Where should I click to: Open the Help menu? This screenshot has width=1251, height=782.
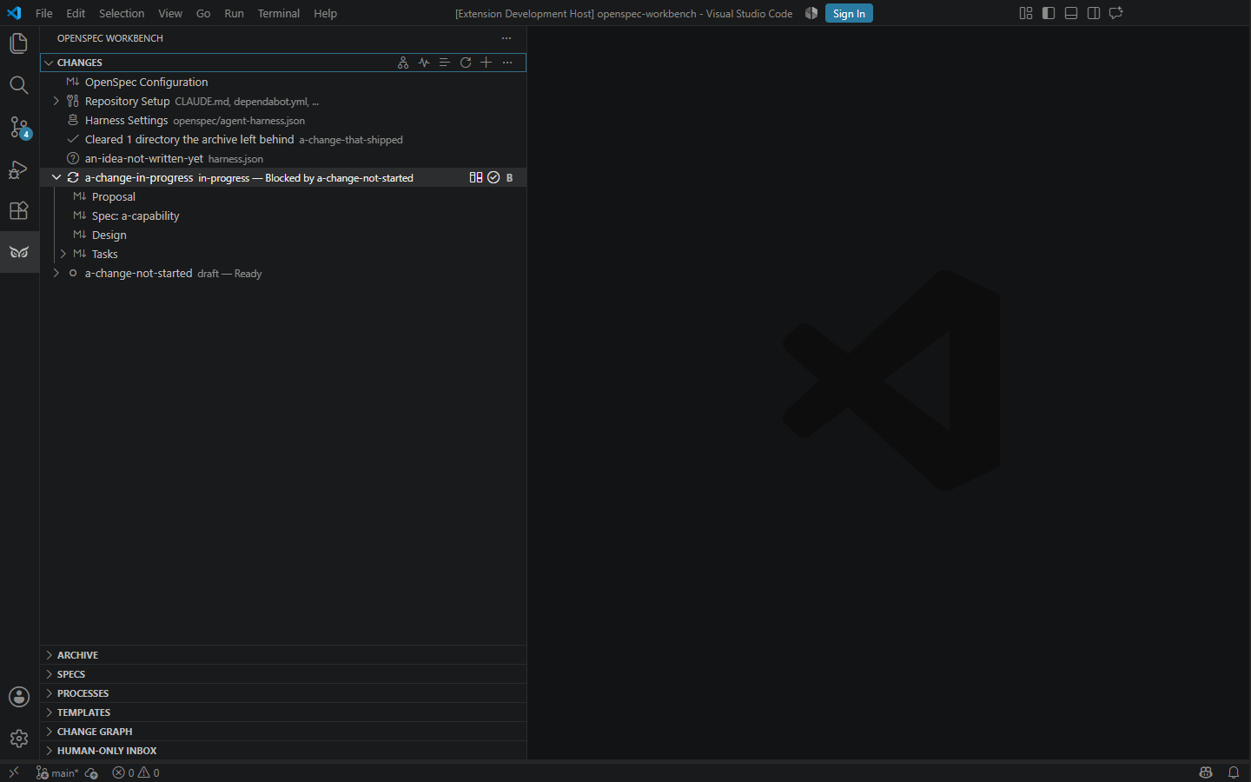click(325, 13)
